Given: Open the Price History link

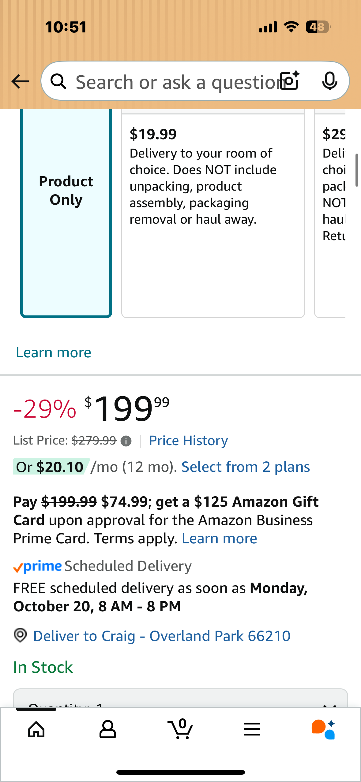Looking at the screenshot, I should pos(188,441).
